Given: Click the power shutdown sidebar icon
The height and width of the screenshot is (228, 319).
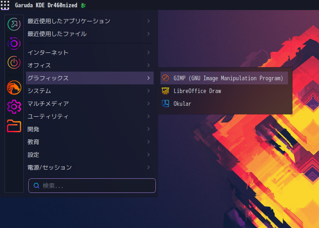Looking at the screenshot, I should click(14, 62).
